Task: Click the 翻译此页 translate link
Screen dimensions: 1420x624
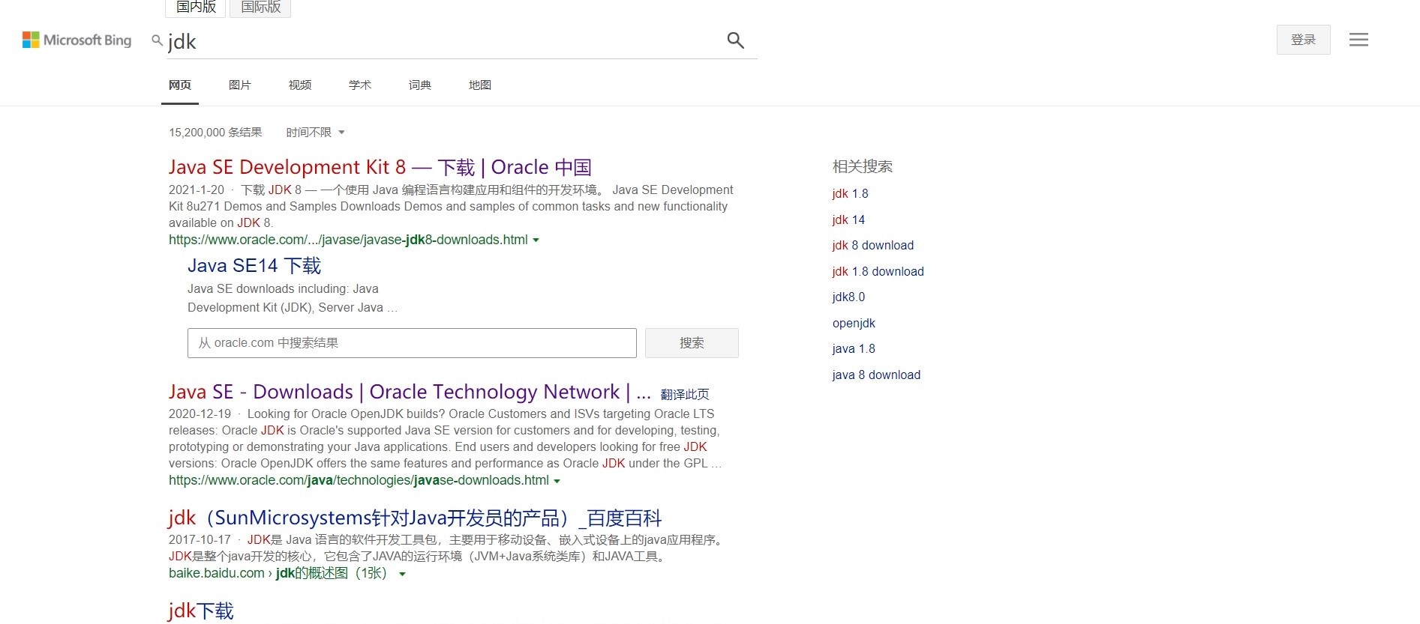Action: click(x=685, y=395)
